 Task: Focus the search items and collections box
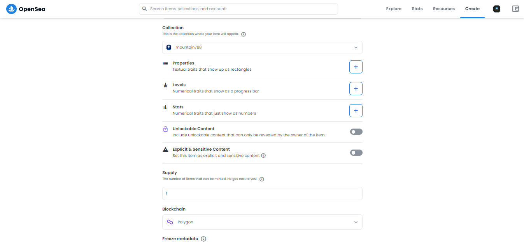(x=238, y=9)
